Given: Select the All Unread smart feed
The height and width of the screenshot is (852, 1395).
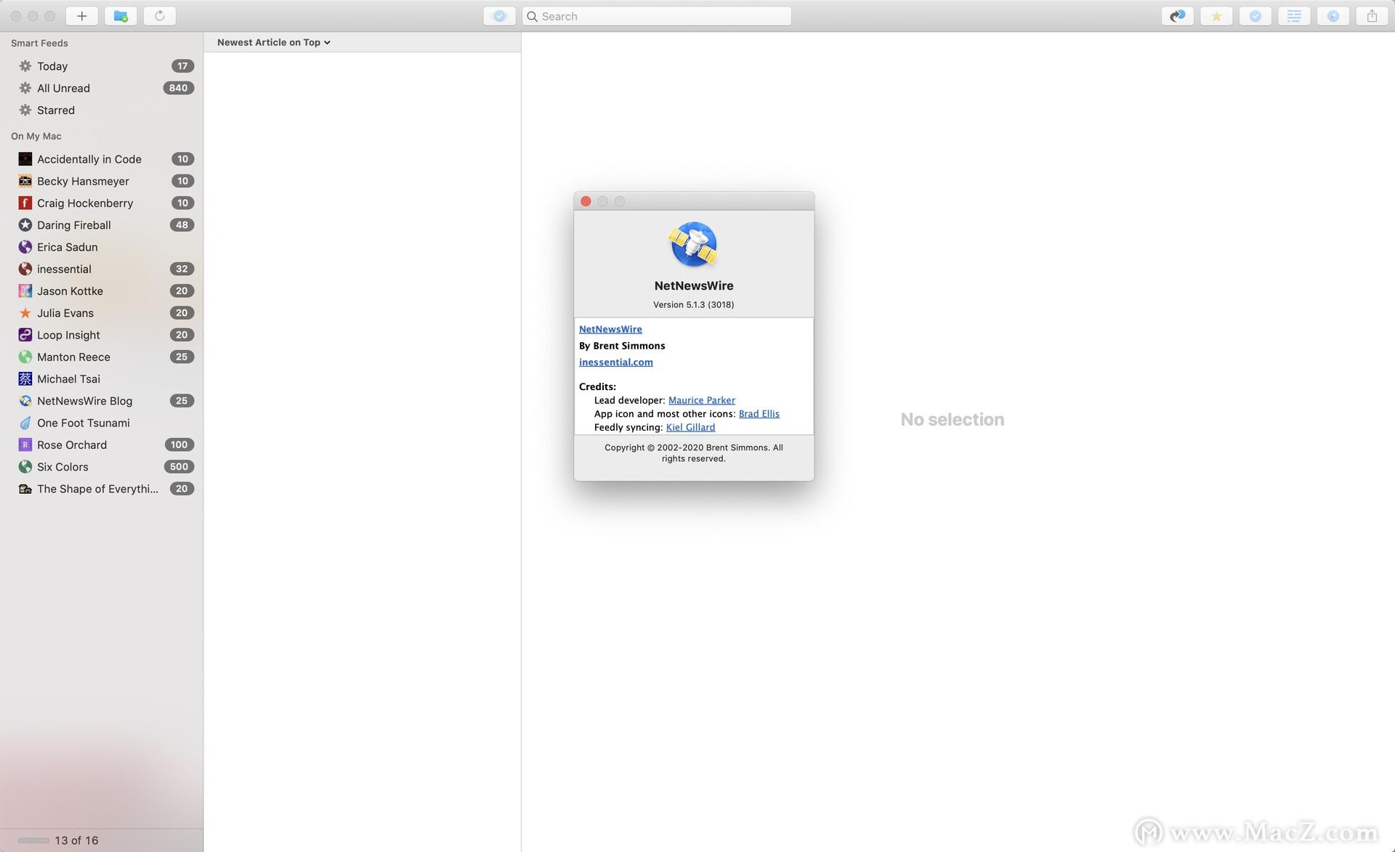Looking at the screenshot, I should [63, 88].
